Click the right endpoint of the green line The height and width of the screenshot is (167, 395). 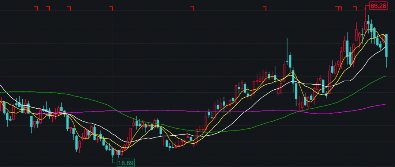coord(386,76)
